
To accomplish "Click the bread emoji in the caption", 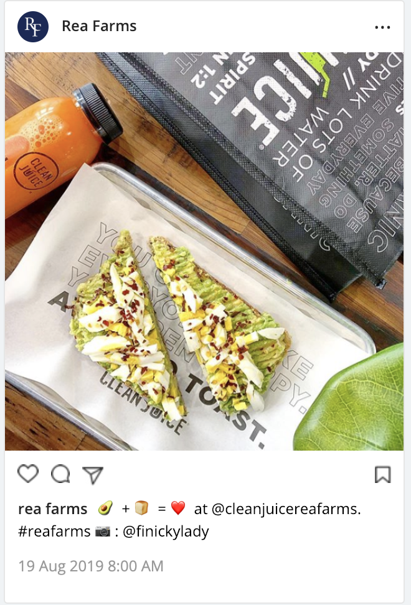I will [141, 508].
